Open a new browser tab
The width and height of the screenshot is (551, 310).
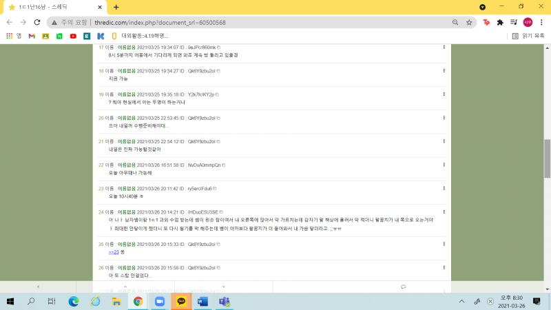point(116,7)
